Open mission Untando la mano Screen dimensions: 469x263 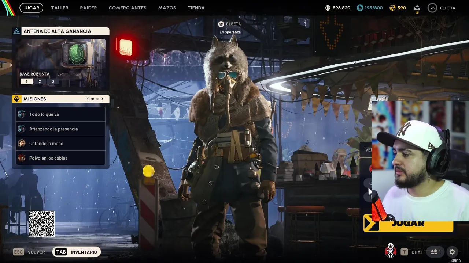point(60,144)
